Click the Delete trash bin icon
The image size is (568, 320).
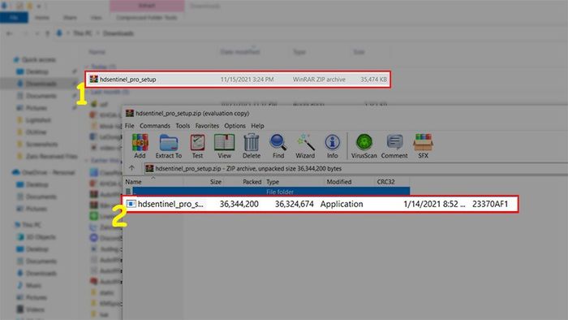(x=251, y=145)
